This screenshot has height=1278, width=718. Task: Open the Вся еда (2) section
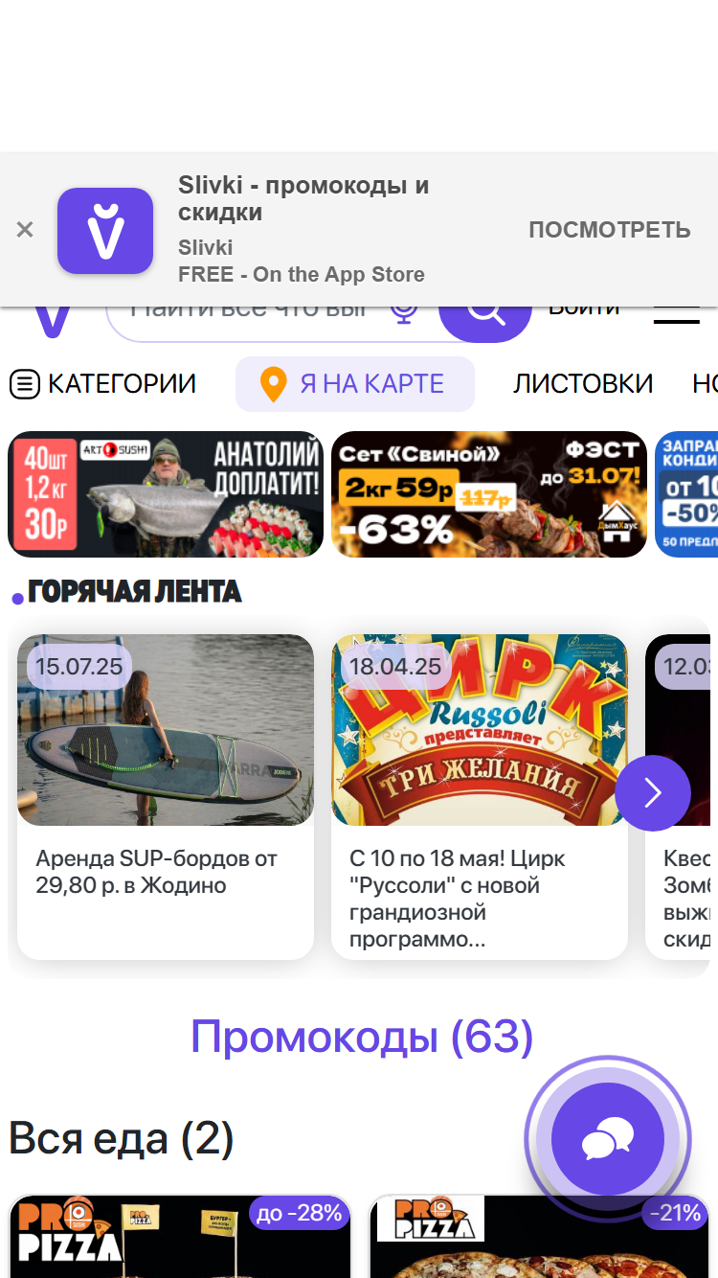(122, 1138)
